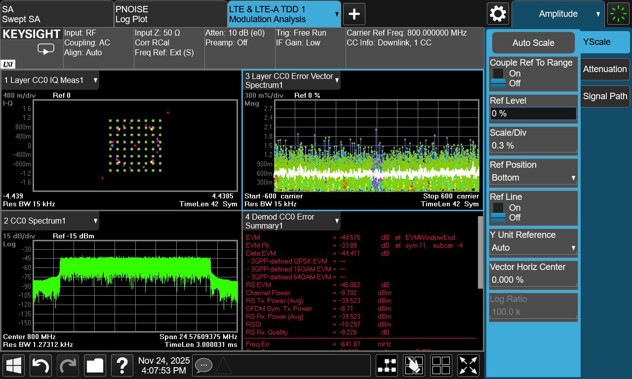
Task: Click the green continuous sweep control icon
Action: tap(619, 14)
